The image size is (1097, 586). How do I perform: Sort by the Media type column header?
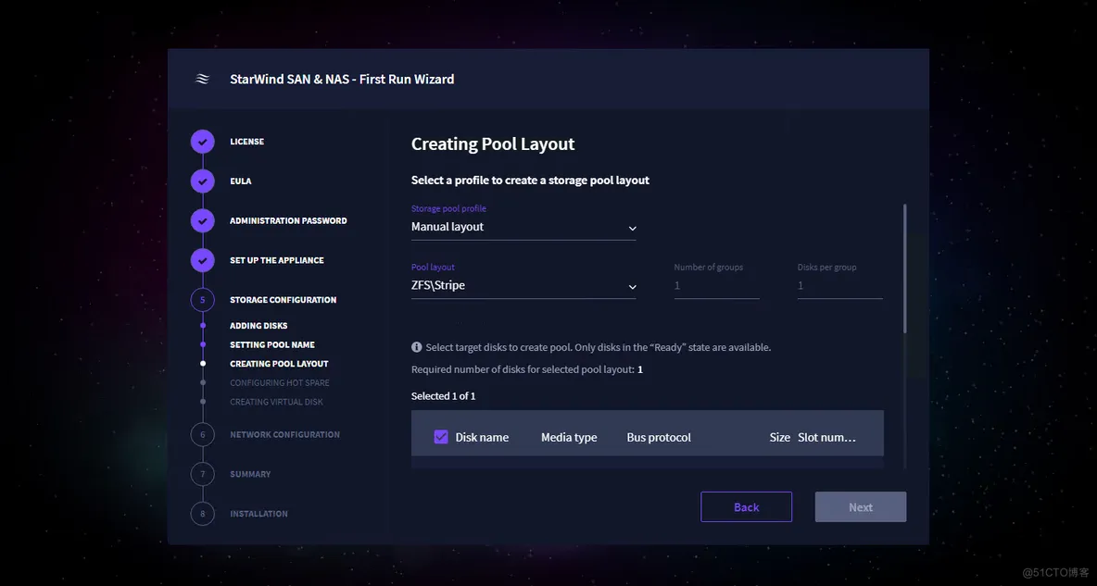569,437
